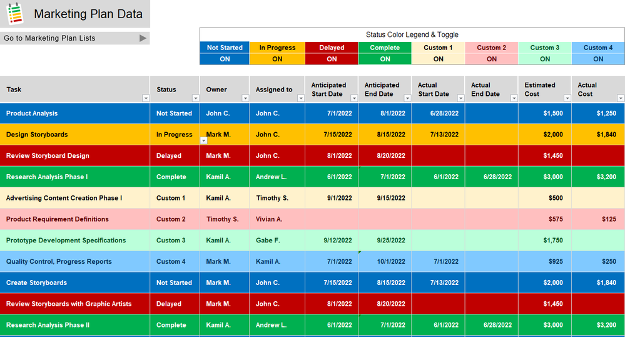Click the arrow icon beside Marketing Plan Lists
Viewport: 625px width, 337px height.
143,38
